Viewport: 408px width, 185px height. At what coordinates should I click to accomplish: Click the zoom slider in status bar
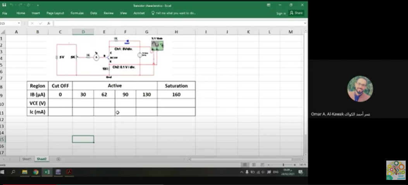(283, 165)
